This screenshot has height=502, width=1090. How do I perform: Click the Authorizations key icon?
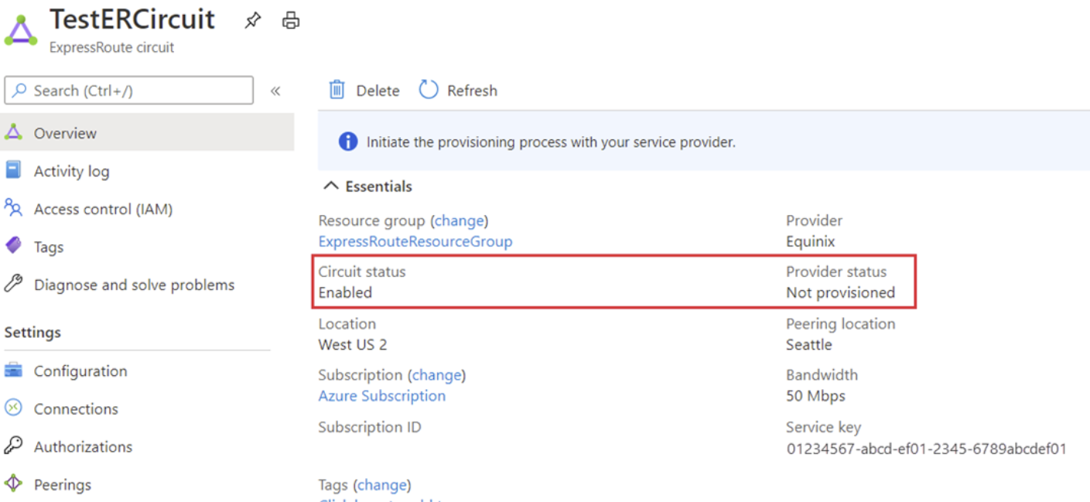tap(13, 446)
